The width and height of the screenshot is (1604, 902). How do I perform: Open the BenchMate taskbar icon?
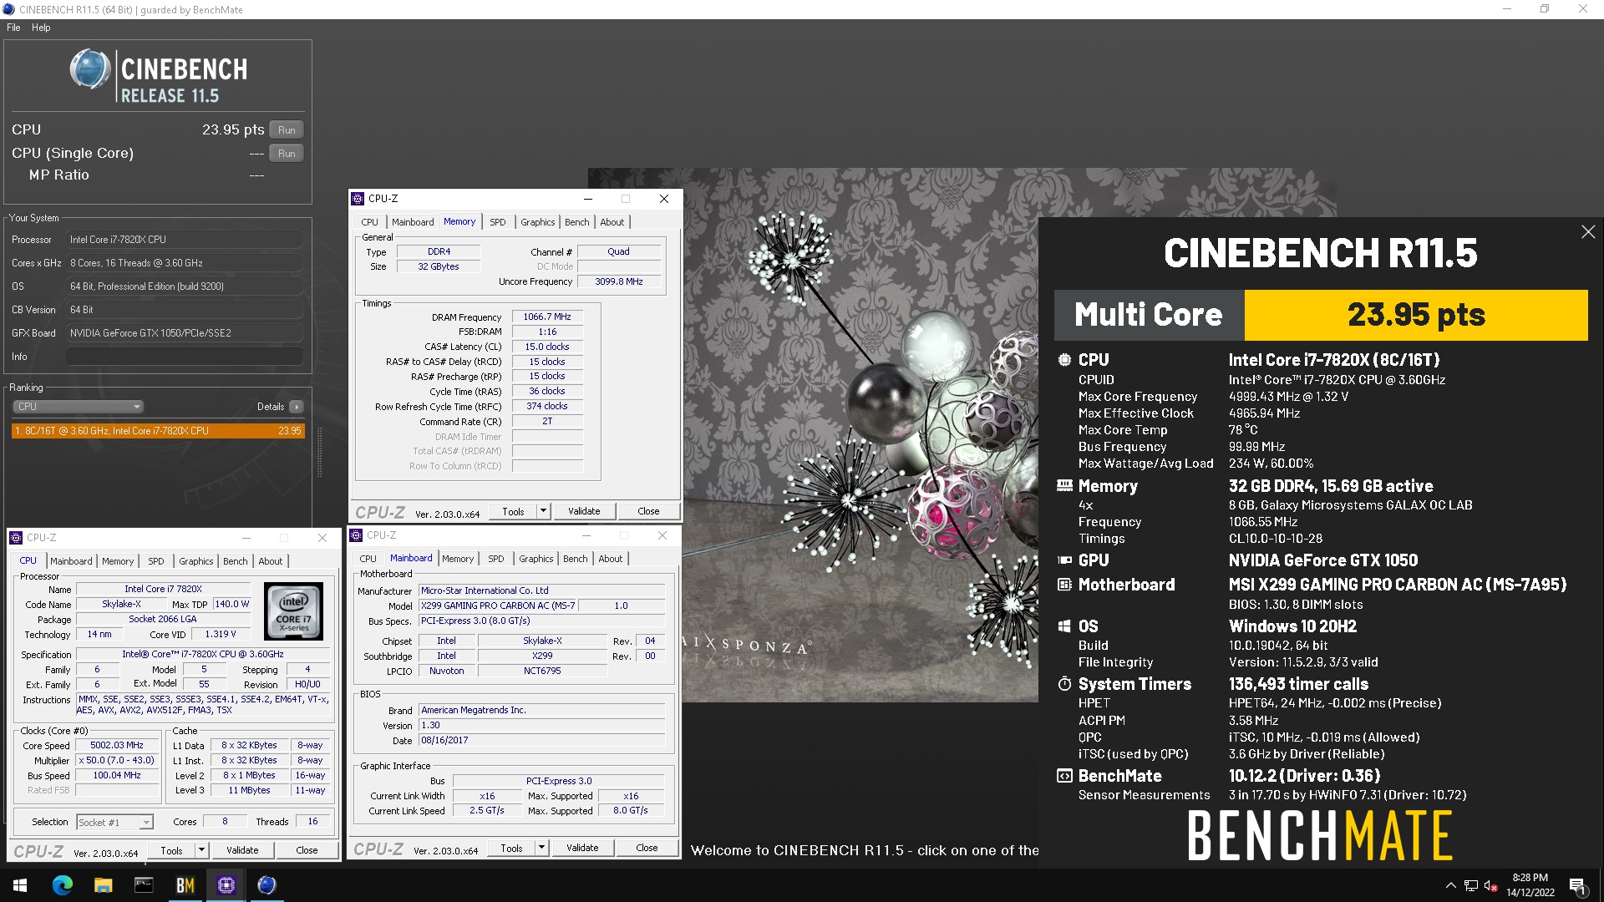(x=185, y=885)
